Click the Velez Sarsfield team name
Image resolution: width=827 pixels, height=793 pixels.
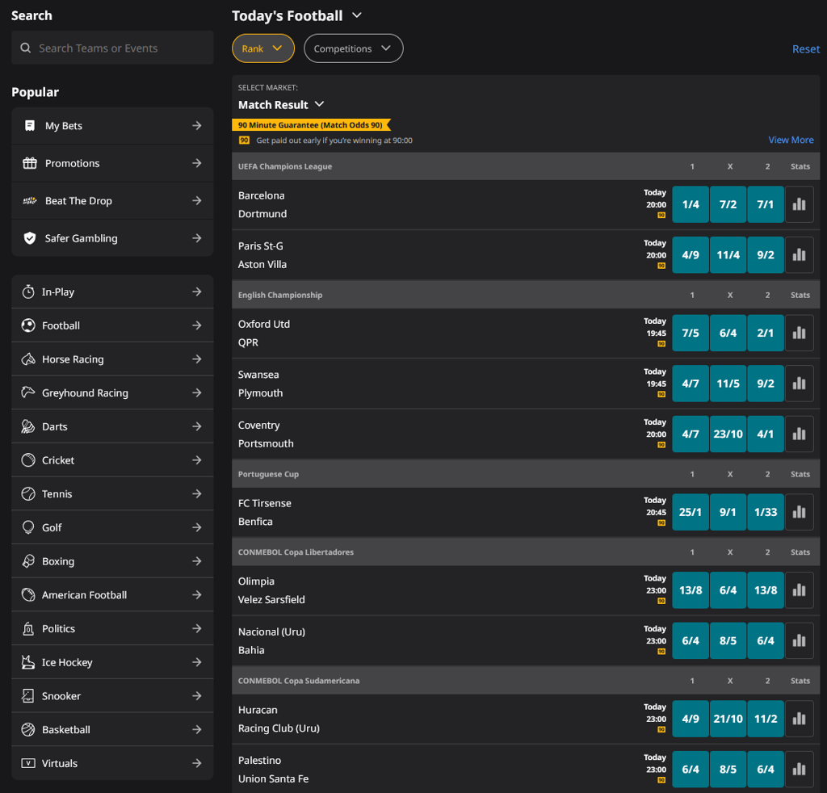[x=271, y=600]
